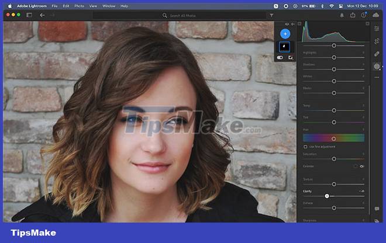Click the Wi-Fi menu bar icon

click(332, 6)
